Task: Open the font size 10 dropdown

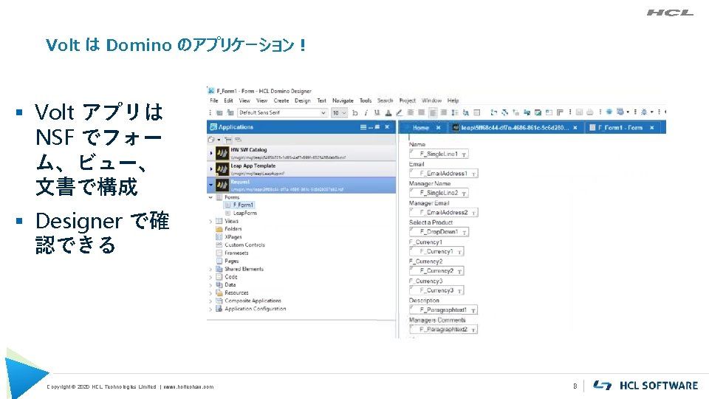Action: 344,112
